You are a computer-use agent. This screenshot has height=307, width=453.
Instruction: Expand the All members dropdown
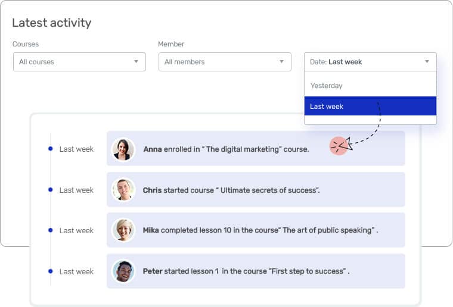225,62
